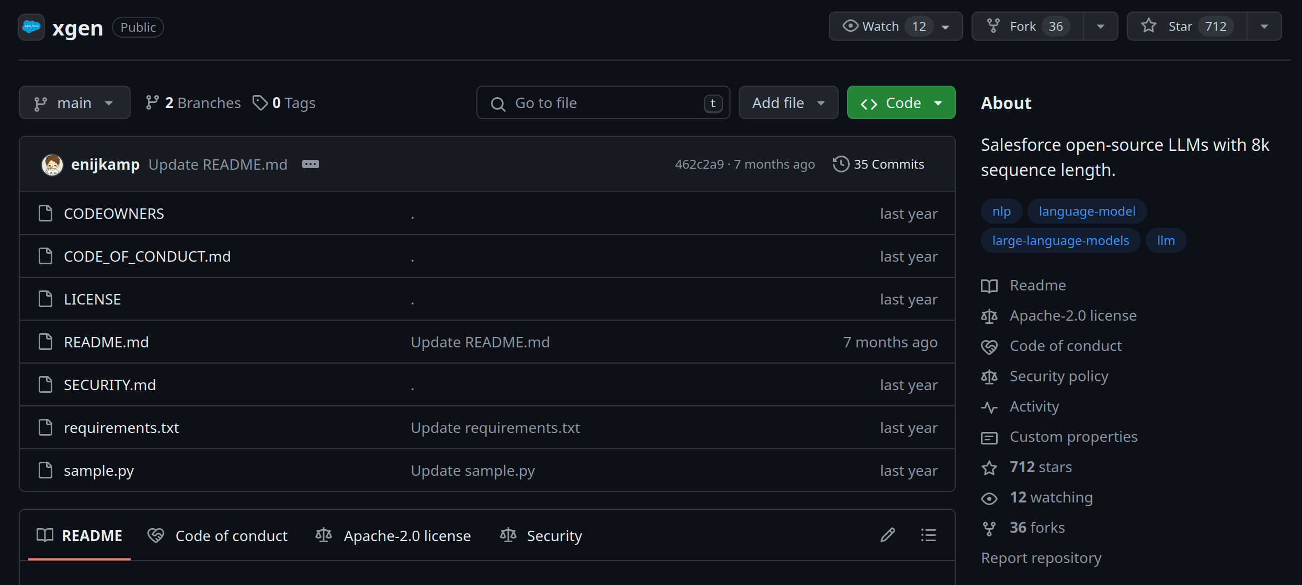Open the main branch selector

pyautogui.click(x=75, y=103)
